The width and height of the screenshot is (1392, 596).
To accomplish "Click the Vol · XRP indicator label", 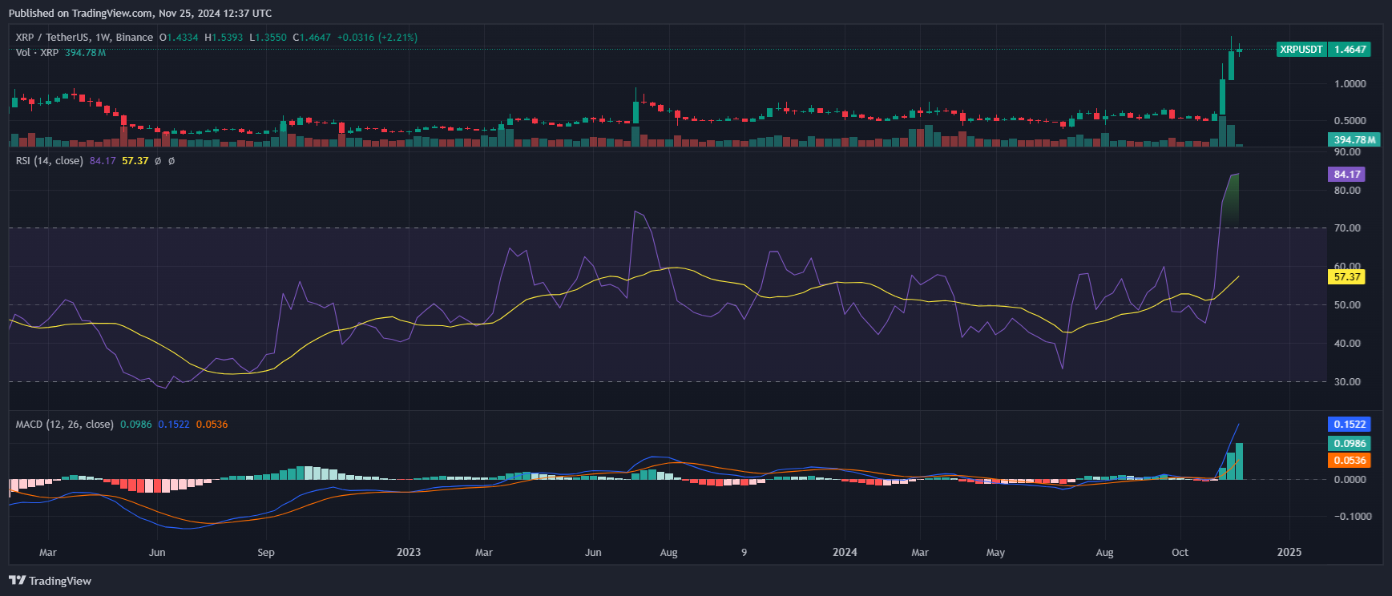I will click(38, 52).
